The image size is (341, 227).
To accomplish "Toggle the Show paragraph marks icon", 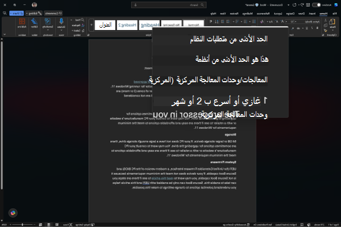I will (210, 22).
